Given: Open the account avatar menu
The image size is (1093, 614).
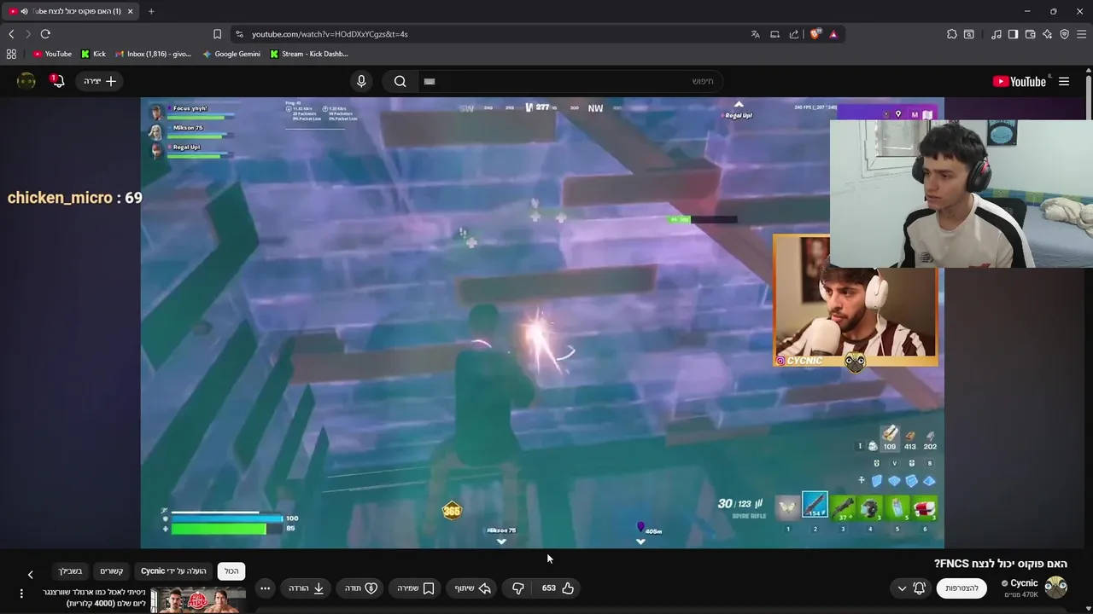Looking at the screenshot, I should pos(26,81).
